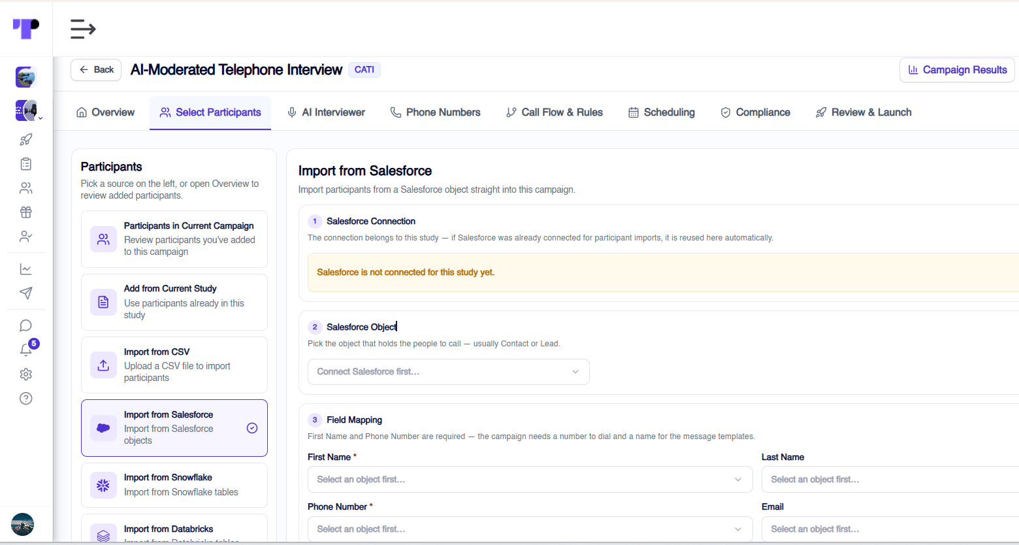Open the workspace avatar with dropdown chevron
This screenshot has width=1019, height=545.
point(28,110)
